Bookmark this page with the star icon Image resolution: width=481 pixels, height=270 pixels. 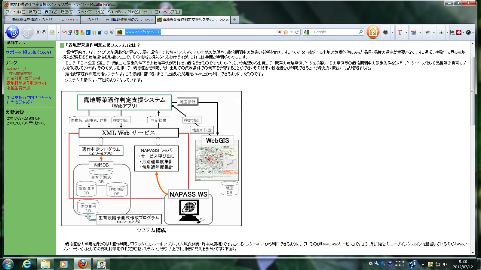286,32
